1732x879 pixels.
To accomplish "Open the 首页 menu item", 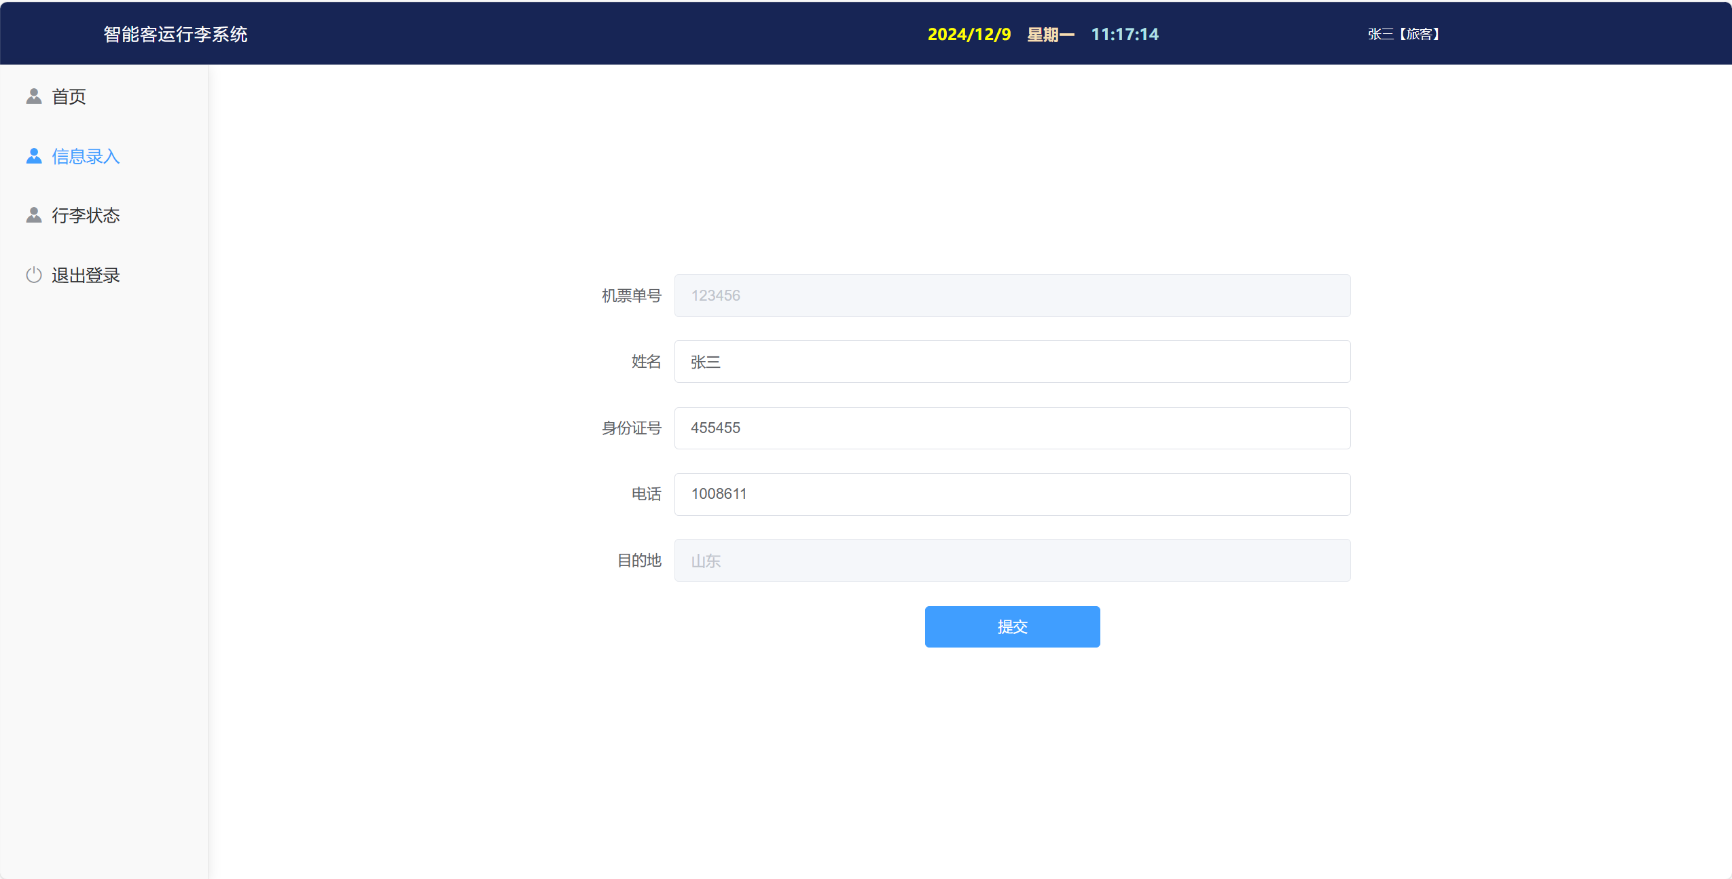I will pos(69,96).
